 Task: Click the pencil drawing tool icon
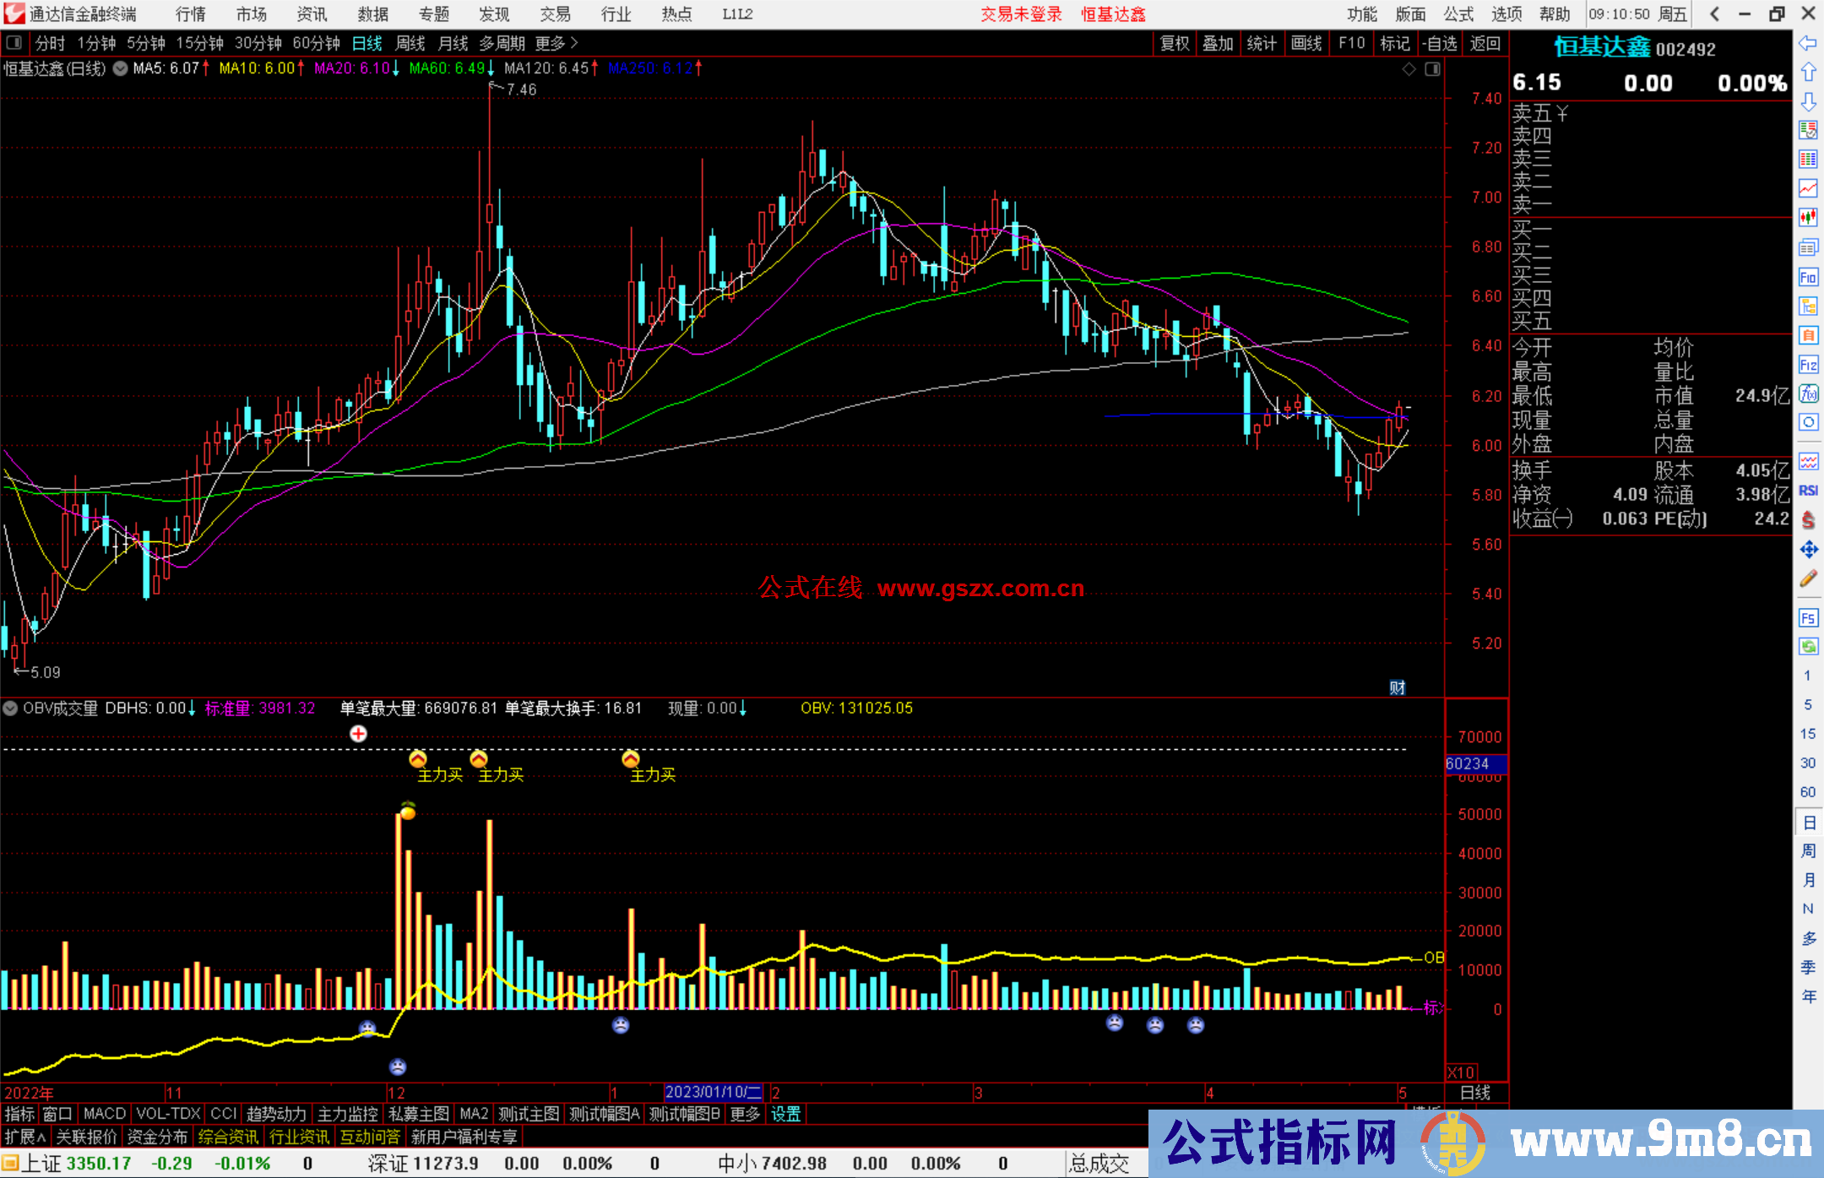point(1808,578)
